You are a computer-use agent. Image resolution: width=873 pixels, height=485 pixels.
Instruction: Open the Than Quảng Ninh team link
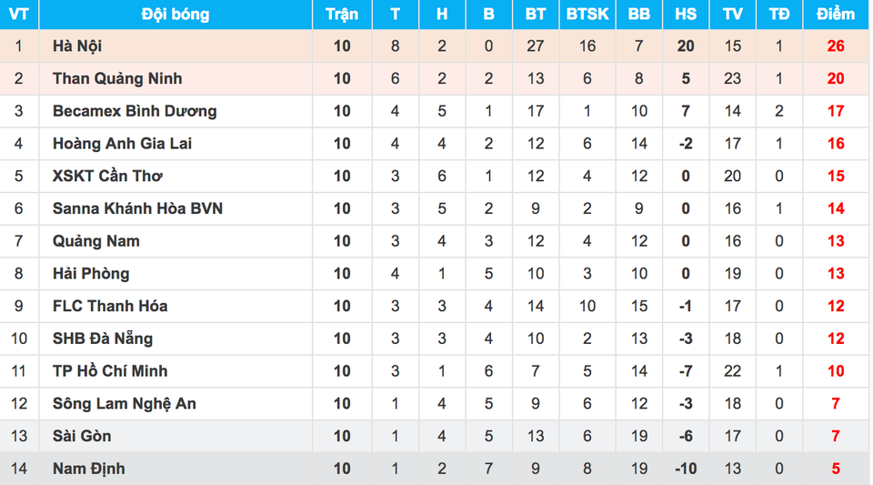(x=117, y=78)
